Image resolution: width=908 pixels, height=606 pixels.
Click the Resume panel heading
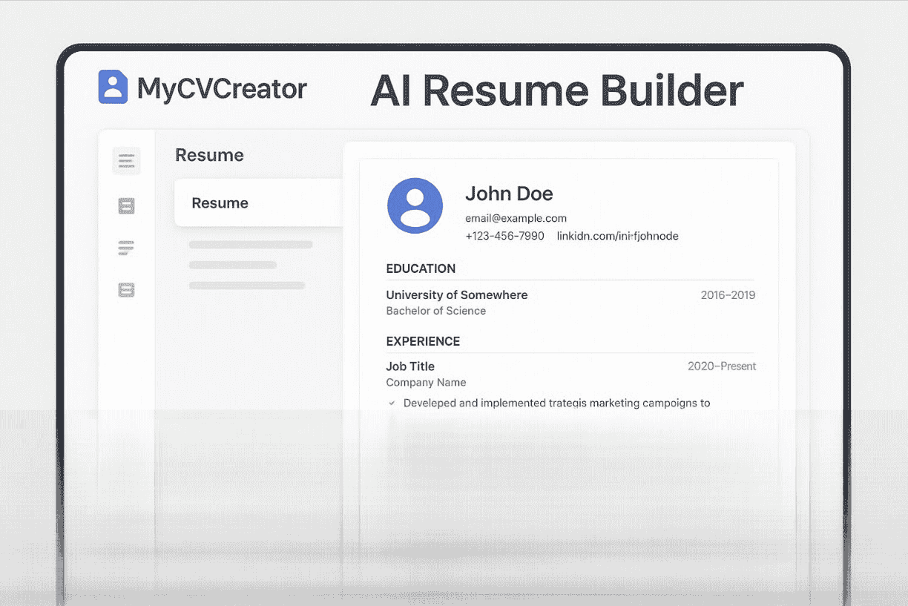click(x=209, y=155)
